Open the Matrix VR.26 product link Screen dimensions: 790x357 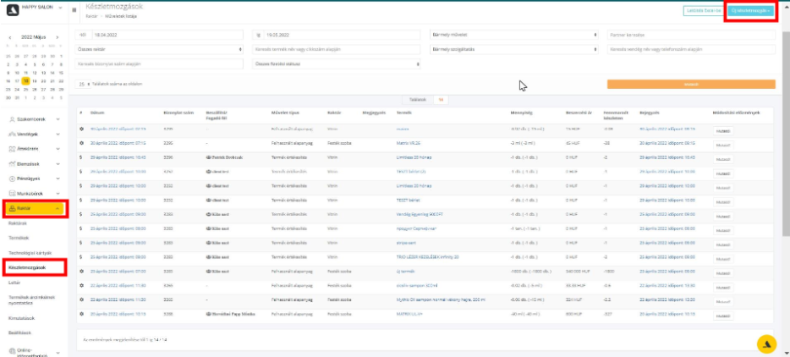point(408,143)
